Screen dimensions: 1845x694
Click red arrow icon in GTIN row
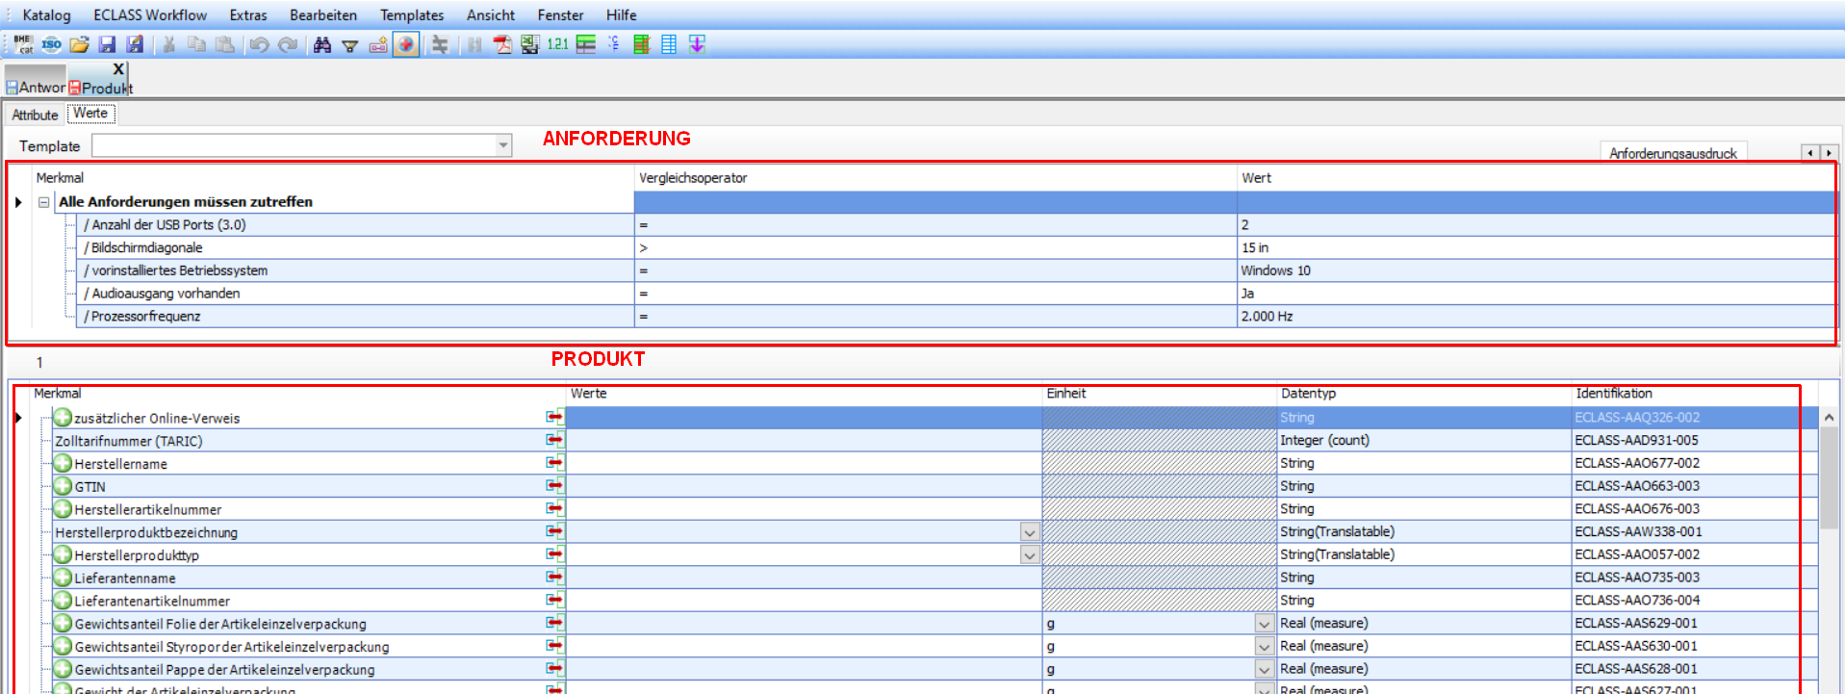pos(554,486)
